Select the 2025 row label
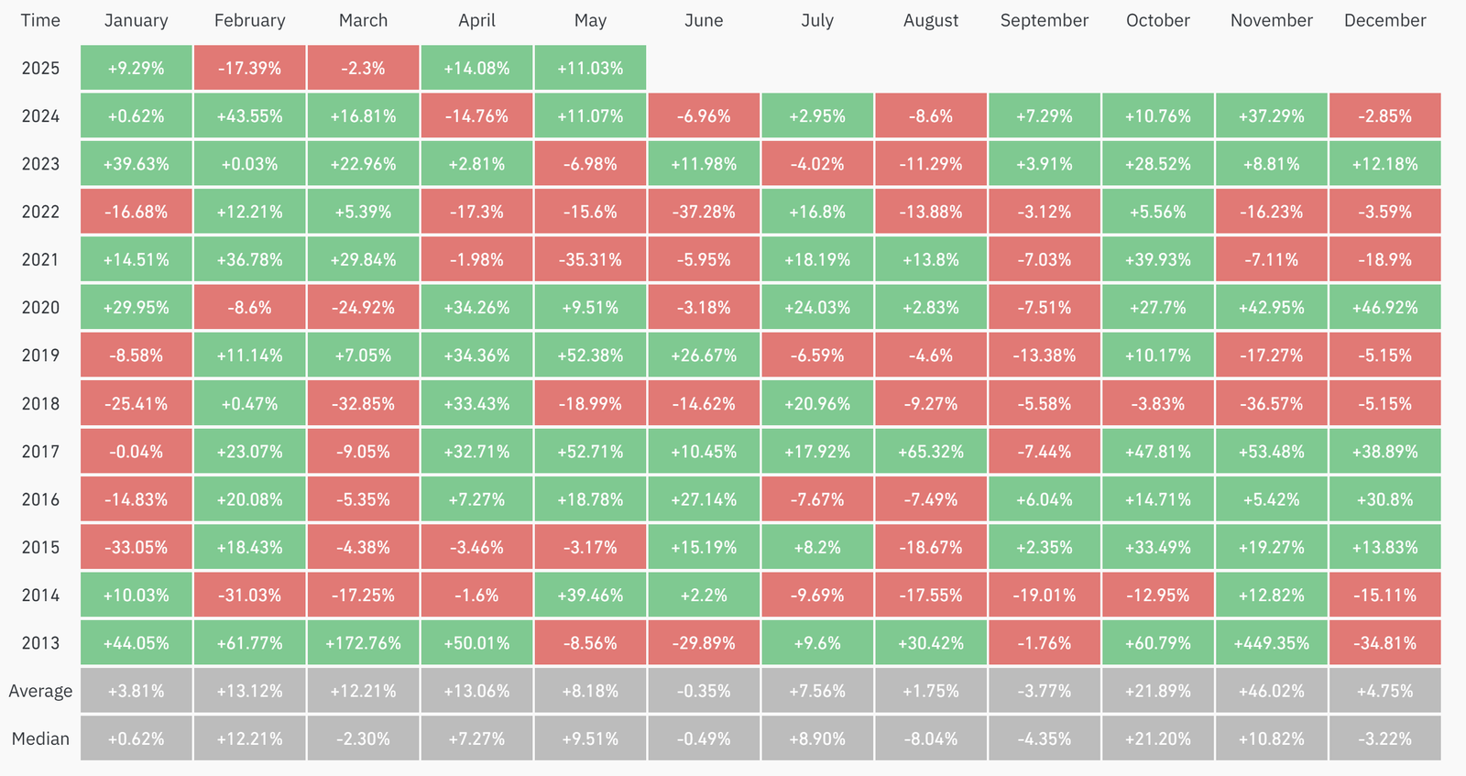 pos(40,69)
